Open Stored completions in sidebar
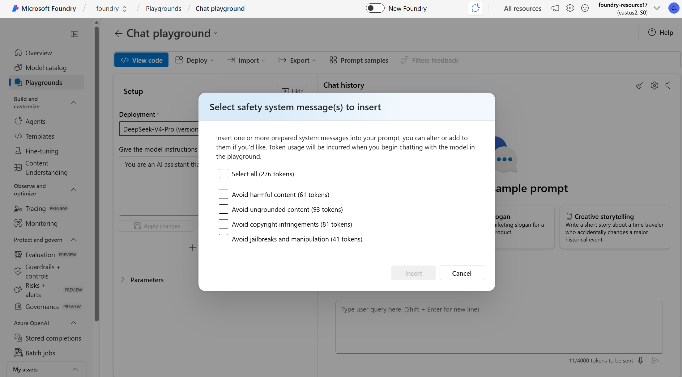682x377 pixels. click(46, 338)
